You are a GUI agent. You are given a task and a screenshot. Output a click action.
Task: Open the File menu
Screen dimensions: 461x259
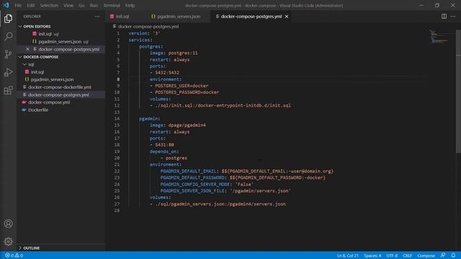[x=18, y=5]
